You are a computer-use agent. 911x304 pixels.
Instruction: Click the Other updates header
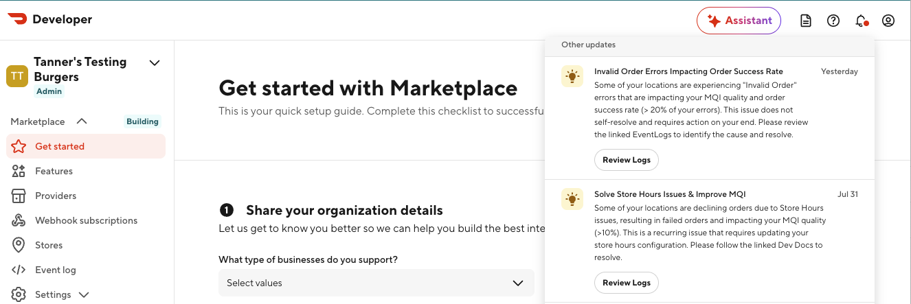point(588,45)
